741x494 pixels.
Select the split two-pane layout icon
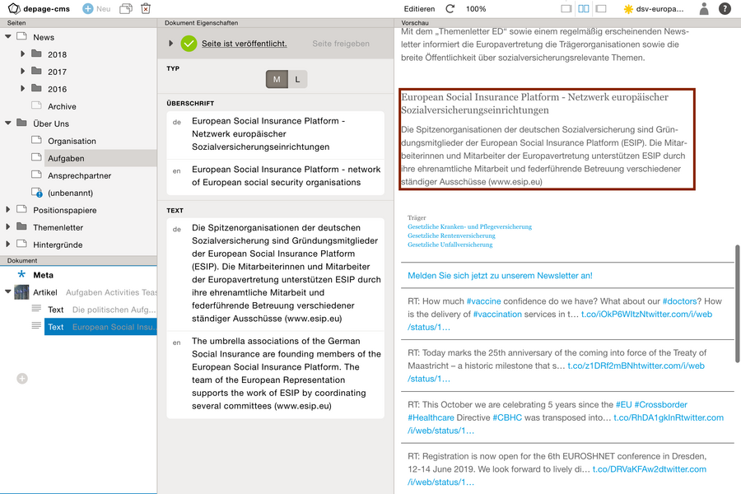click(584, 8)
